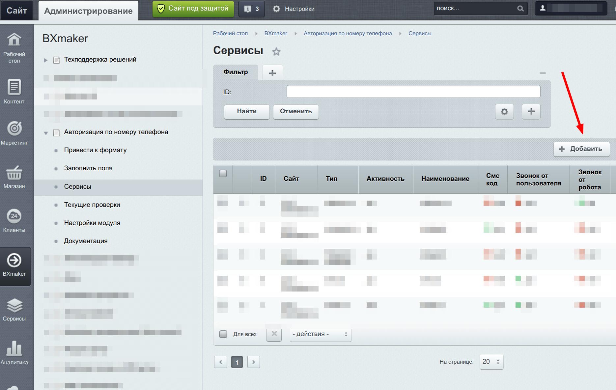Sort table by Тип column header
The image size is (616, 390).
coord(338,179)
